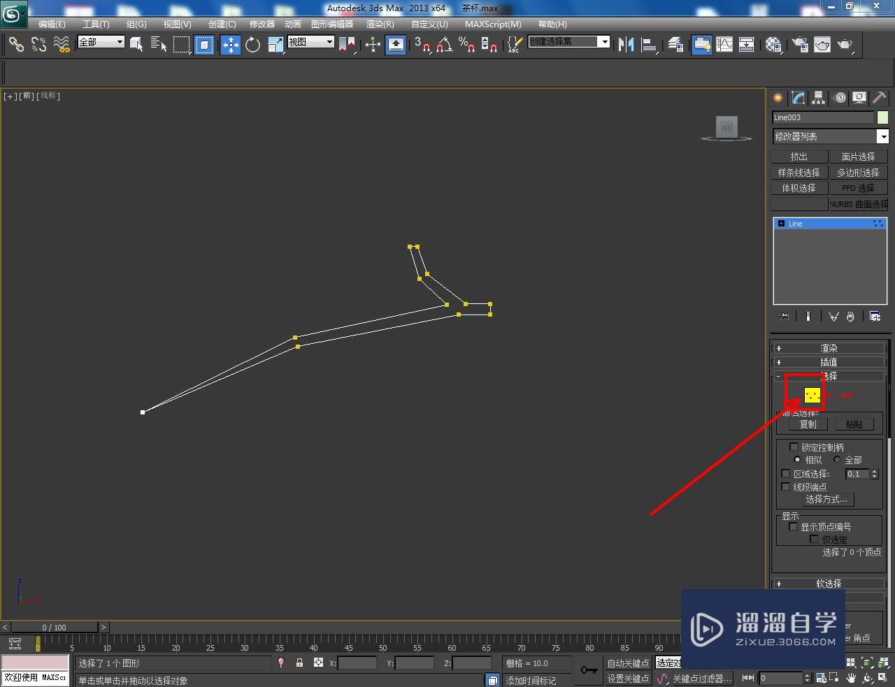Image resolution: width=895 pixels, height=687 pixels.
Task: Click the Rectangular Selection Region icon
Action: (x=182, y=45)
